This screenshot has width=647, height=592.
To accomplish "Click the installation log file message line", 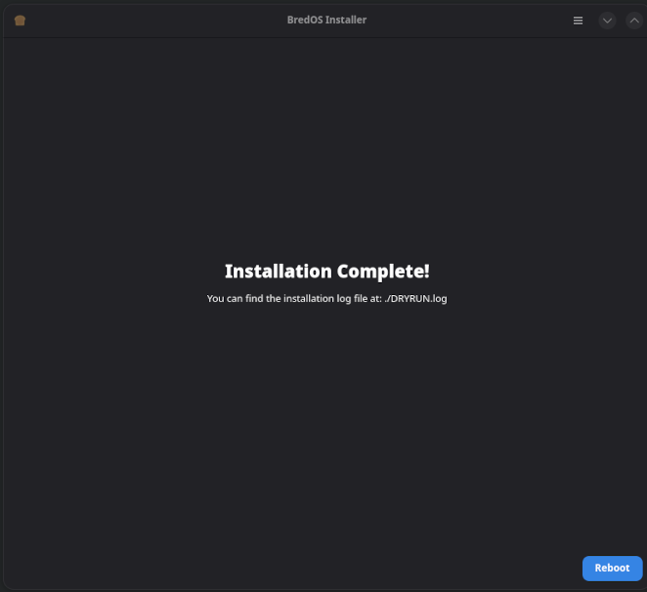I will (326, 299).
